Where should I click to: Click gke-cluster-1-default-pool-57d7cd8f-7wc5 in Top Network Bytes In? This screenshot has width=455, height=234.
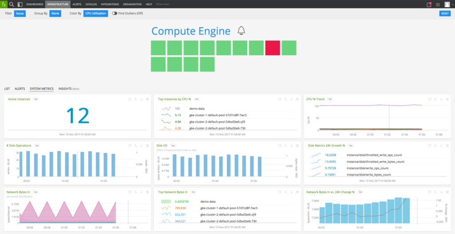point(229,208)
